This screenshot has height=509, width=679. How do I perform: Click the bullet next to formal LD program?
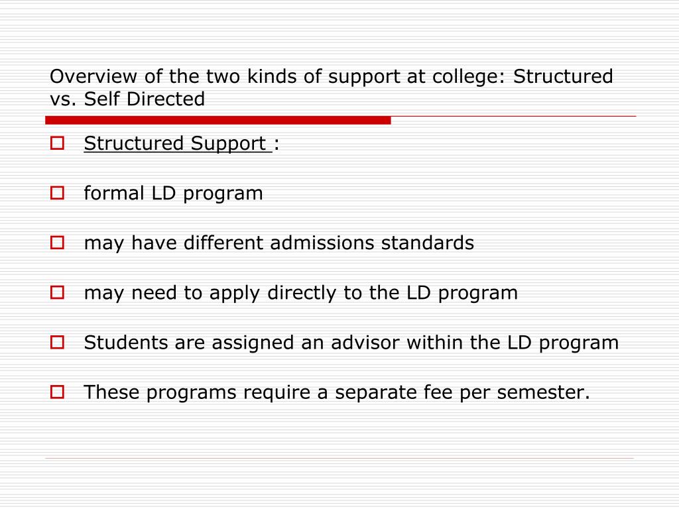pos(57,193)
